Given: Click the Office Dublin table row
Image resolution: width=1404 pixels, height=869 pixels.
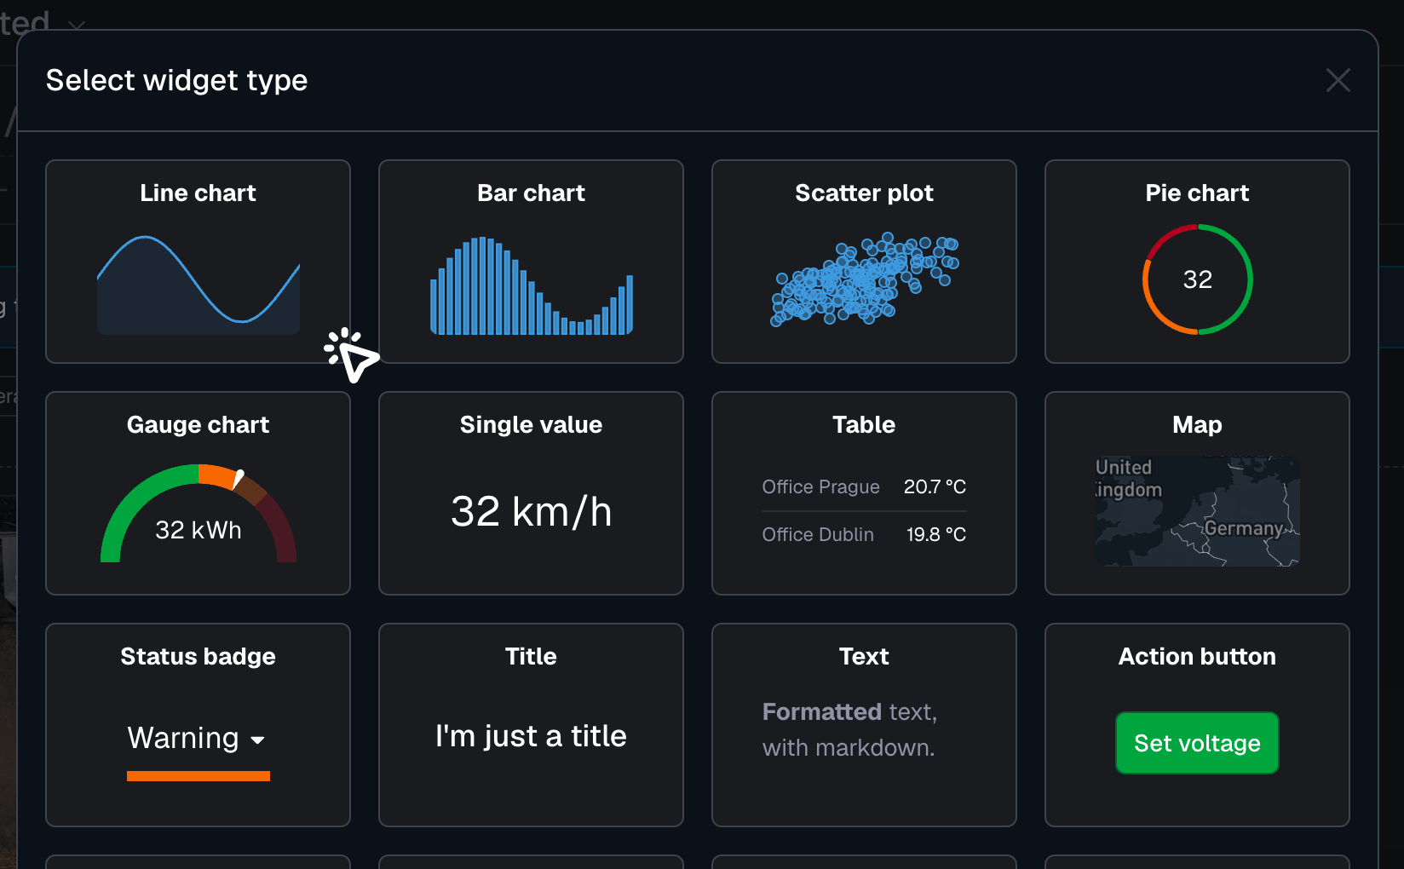Looking at the screenshot, I should [x=864, y=534].
